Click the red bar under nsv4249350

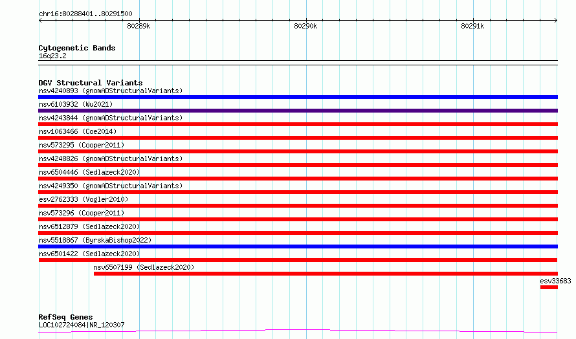298,192
